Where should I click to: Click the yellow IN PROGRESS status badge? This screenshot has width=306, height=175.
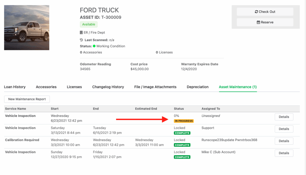(184, 121)
